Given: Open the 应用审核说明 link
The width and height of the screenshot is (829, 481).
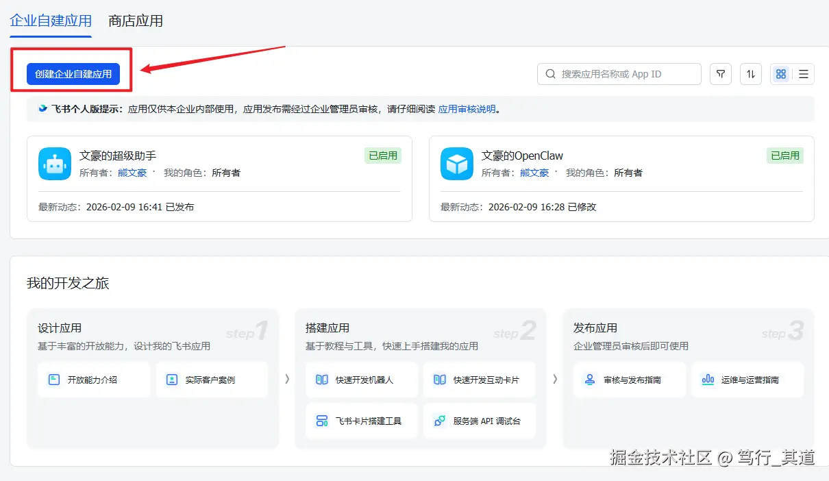Looking at the screenshot, I should (x=467, y=109).
